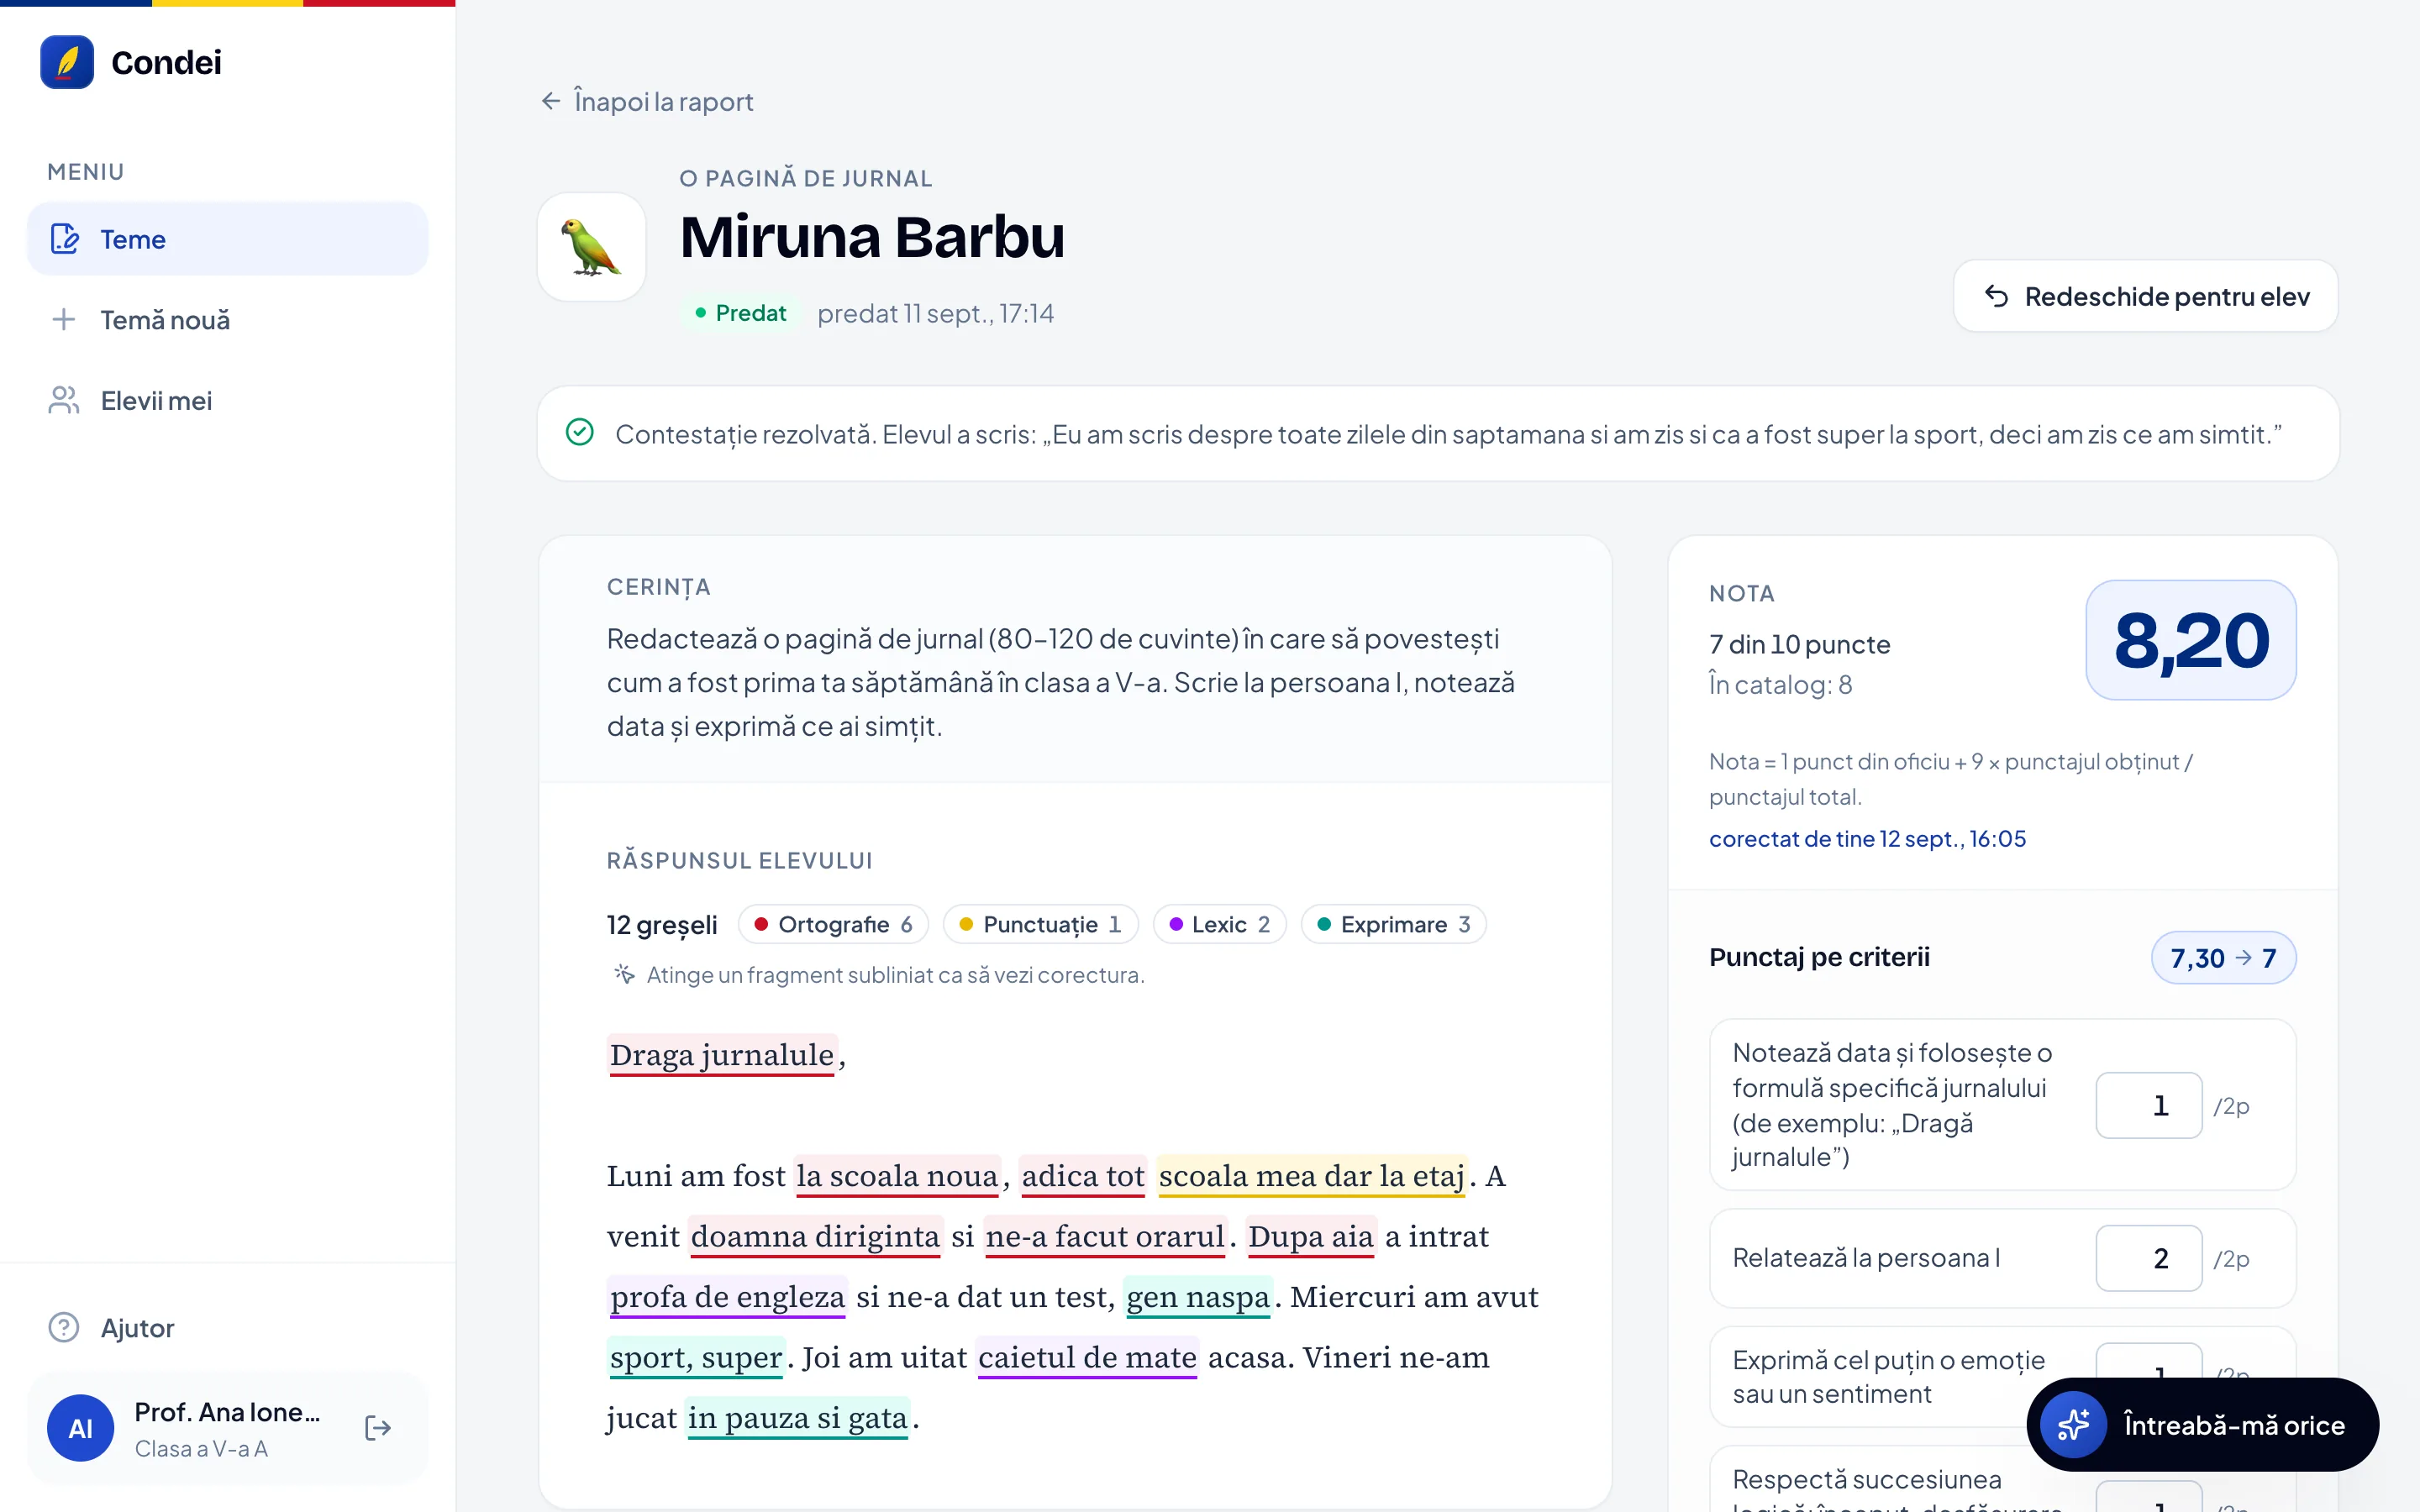
Task: Click the plus icon beside Temă nouă
Action: click(x=64, y=320)
